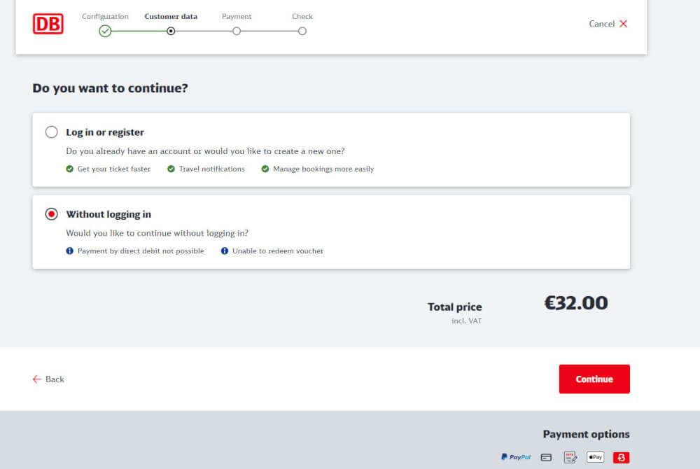Click the DB logo
Image resolution: width=700 pixels, height=469 pixels.
[x=48, y=24]
